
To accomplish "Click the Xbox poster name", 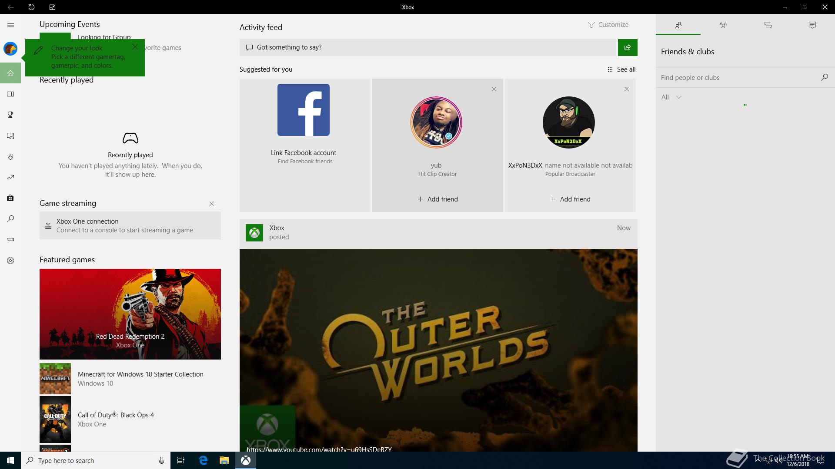I will 277,228.
